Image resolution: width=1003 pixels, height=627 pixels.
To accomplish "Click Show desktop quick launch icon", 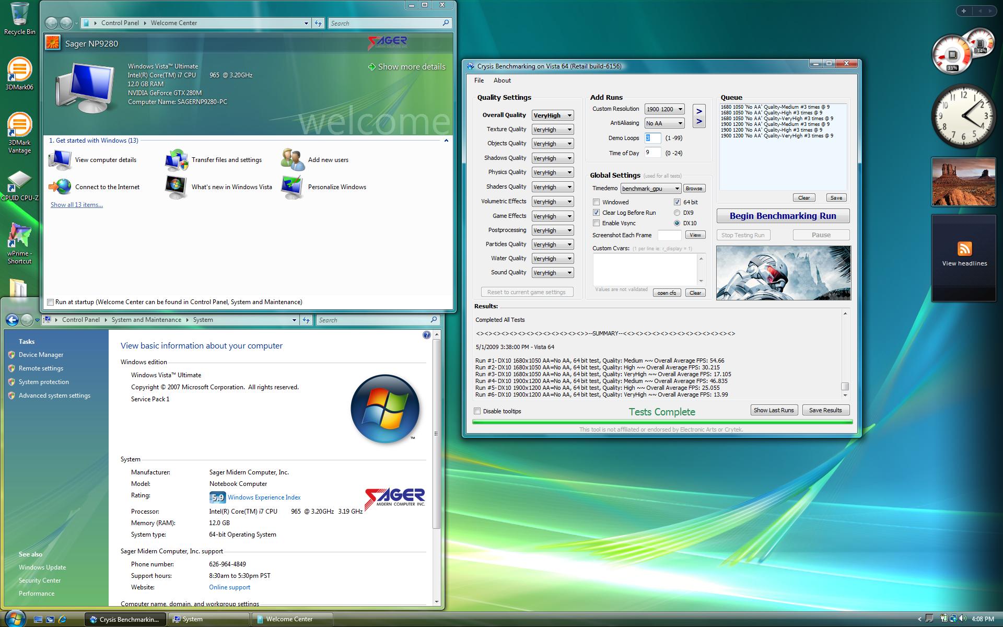I will 38,619.
